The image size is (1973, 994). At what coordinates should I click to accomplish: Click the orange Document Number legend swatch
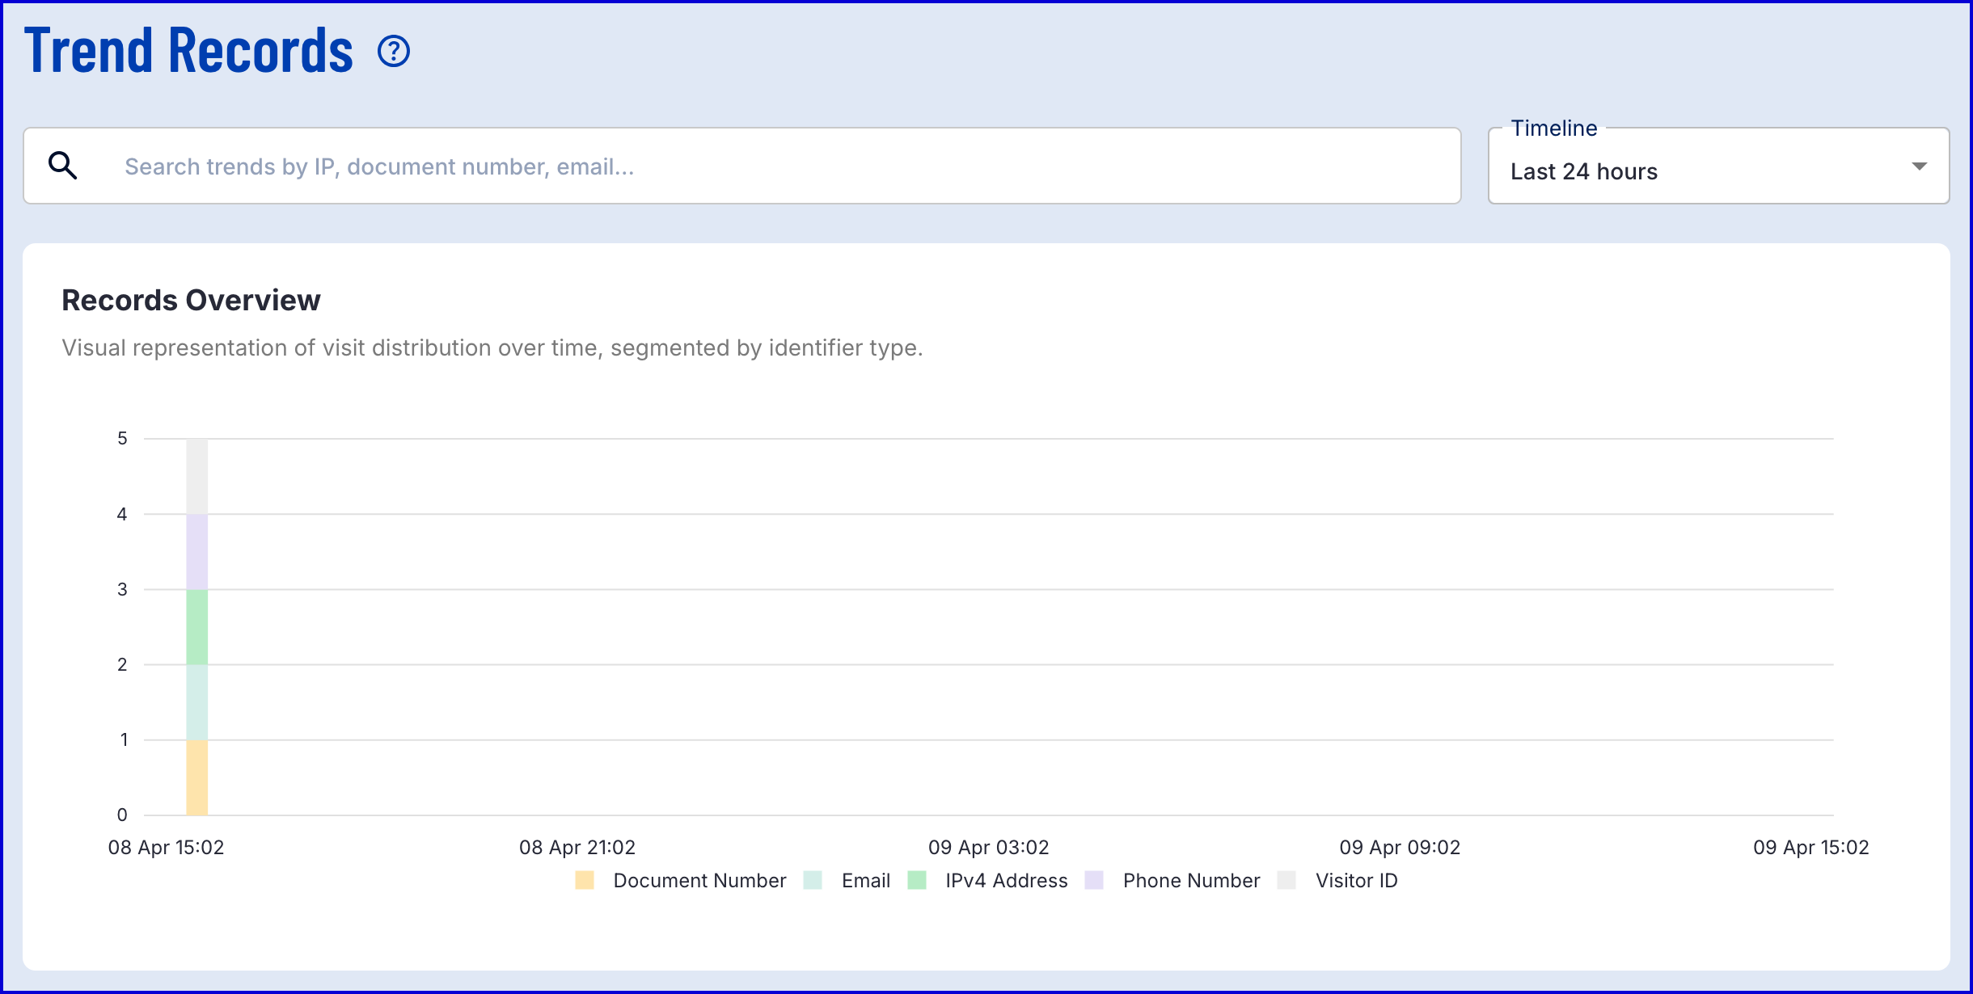point(585,881)
